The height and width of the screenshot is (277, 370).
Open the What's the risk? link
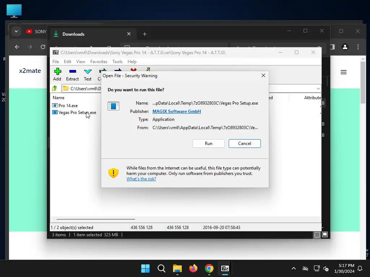click(x=141, y=179)
